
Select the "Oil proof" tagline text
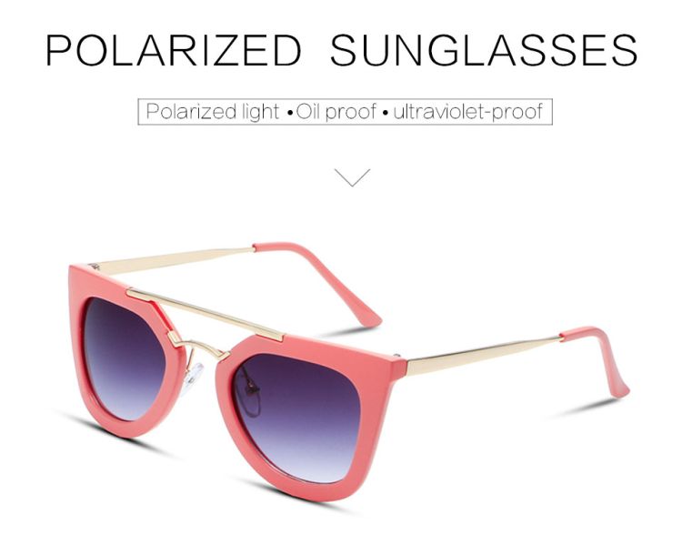pyautogui.click(x=336, y=111)
